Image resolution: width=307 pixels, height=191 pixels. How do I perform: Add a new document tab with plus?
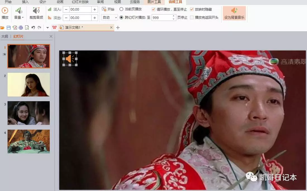(x=118, y=28)
